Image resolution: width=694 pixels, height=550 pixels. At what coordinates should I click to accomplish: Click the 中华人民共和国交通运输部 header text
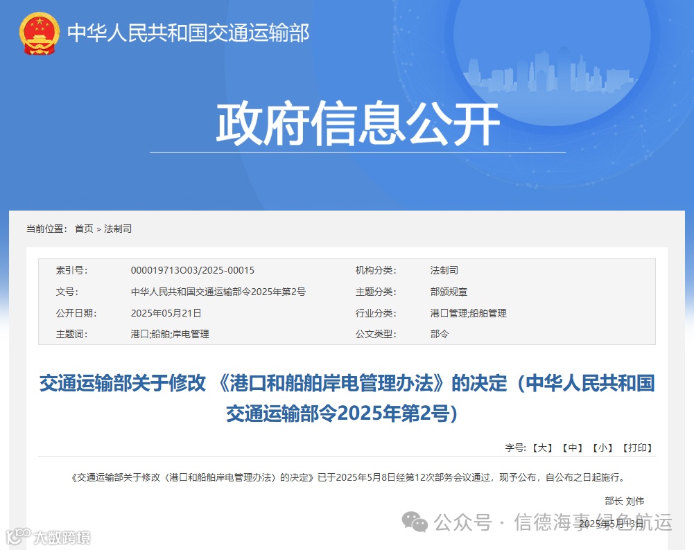189,32
